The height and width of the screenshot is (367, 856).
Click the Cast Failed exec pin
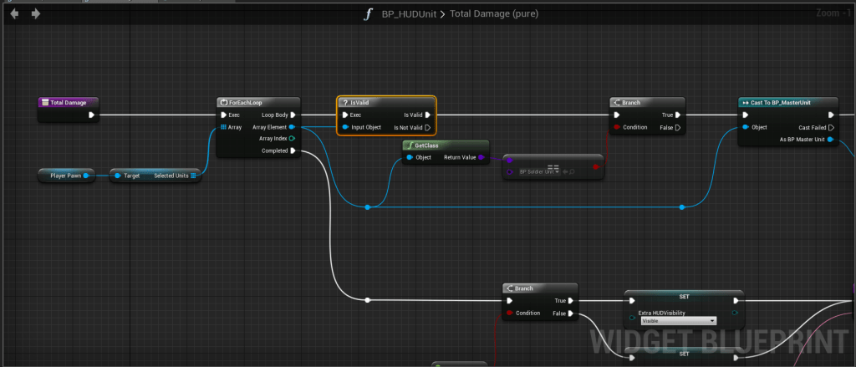point(830,127)
